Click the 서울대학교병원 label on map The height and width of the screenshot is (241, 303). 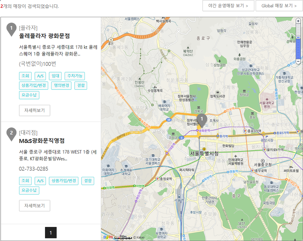point(267,105)
